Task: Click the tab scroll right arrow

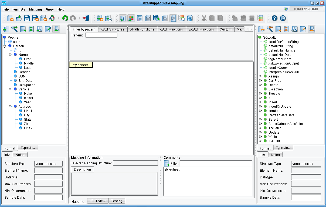Action: (x=251, y=29)
